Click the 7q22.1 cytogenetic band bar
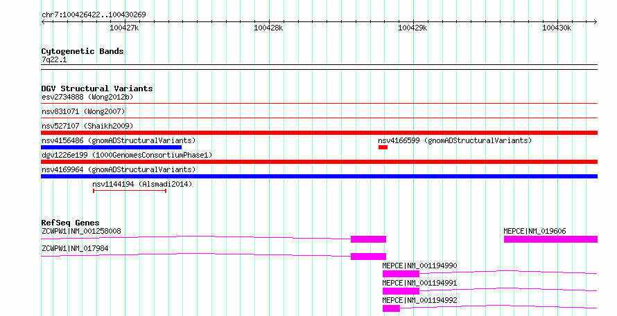The image size is (617, 316). (x=319, y=67)
